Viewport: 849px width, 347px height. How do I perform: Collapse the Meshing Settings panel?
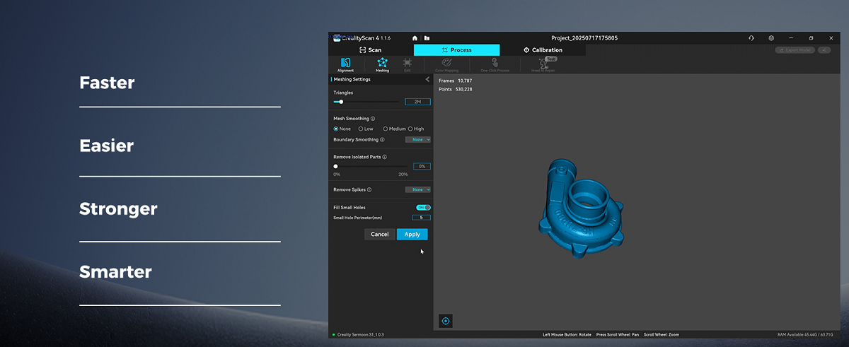[x=427, y=80]
